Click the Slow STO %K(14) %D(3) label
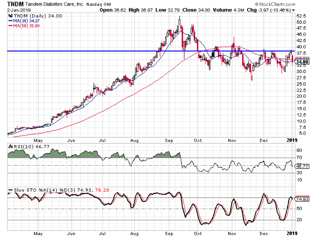 point(45,190)
